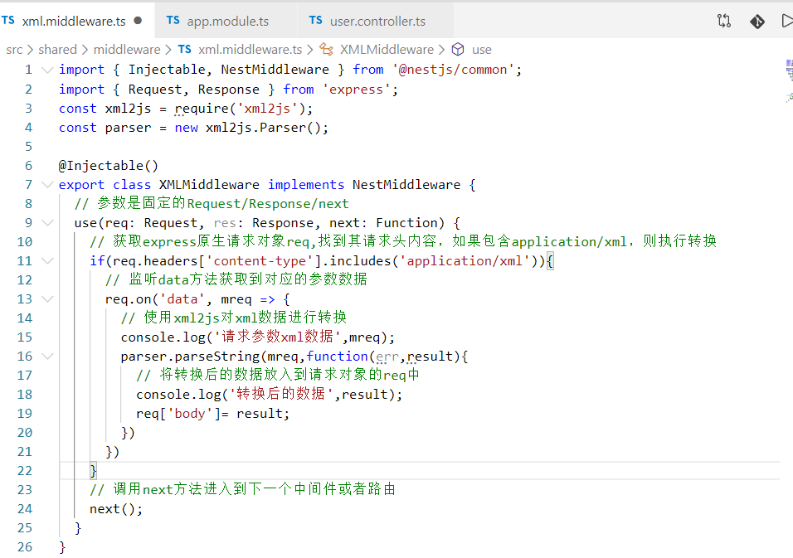Click the highlighted closing brace on line 22
The width and height of the screenshot is (793, 558).
click(x=93, y=471)
